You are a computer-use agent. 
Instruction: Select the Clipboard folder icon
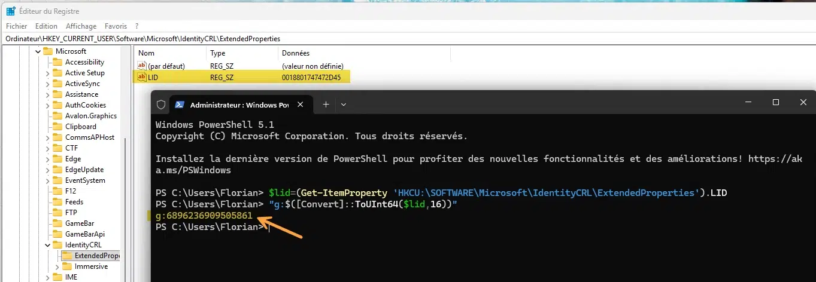pyautogui.click(x=57, y=127)
